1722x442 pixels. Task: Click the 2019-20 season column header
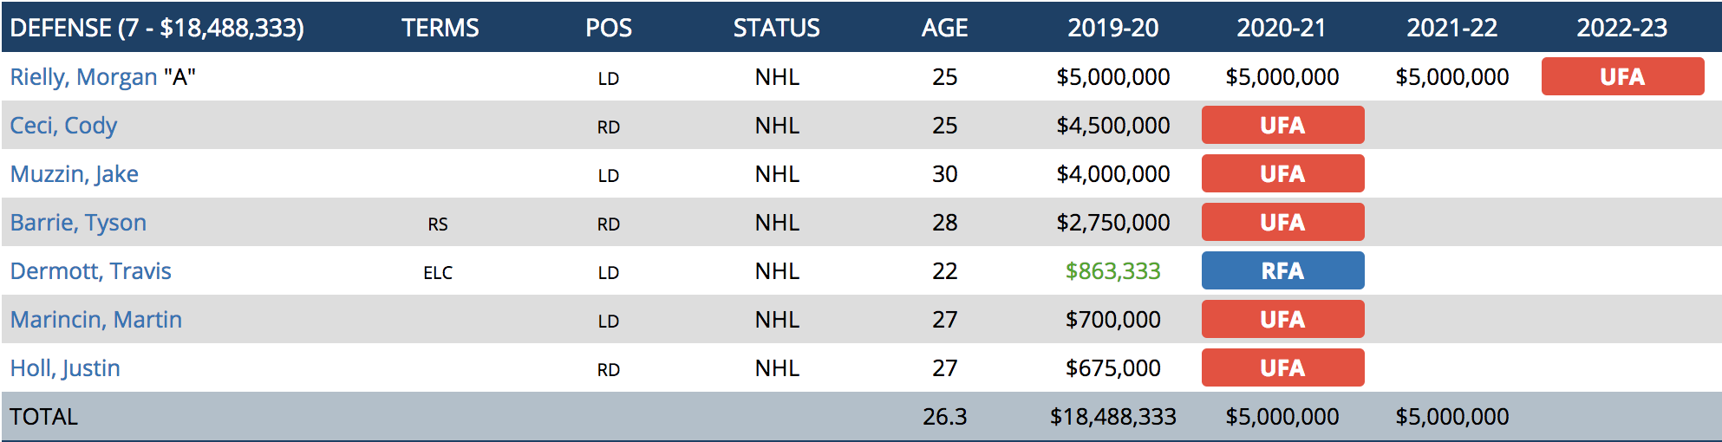1112,28
